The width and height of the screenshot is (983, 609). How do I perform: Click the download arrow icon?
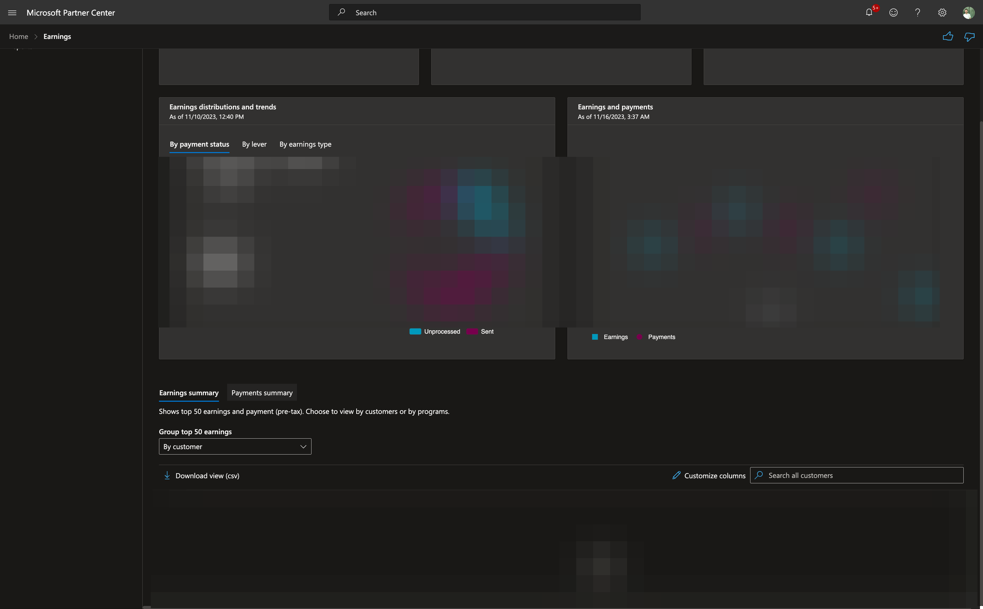(x=167, y=475)
